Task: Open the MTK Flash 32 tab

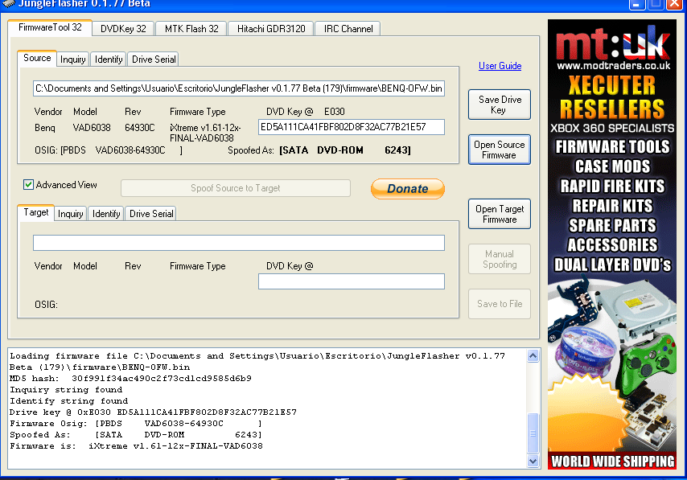Action: point(191,29)
